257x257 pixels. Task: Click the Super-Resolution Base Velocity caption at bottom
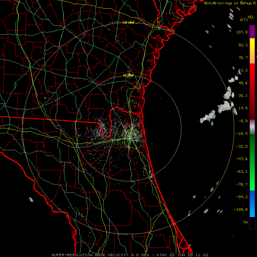130,255
